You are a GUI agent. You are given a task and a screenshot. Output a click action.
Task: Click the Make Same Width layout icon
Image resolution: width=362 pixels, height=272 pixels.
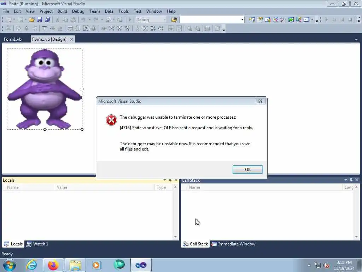[x=70, y=28]
